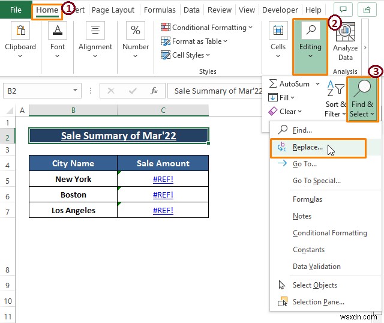Expand the Name Box dropdown

click(x=75, y=91)
